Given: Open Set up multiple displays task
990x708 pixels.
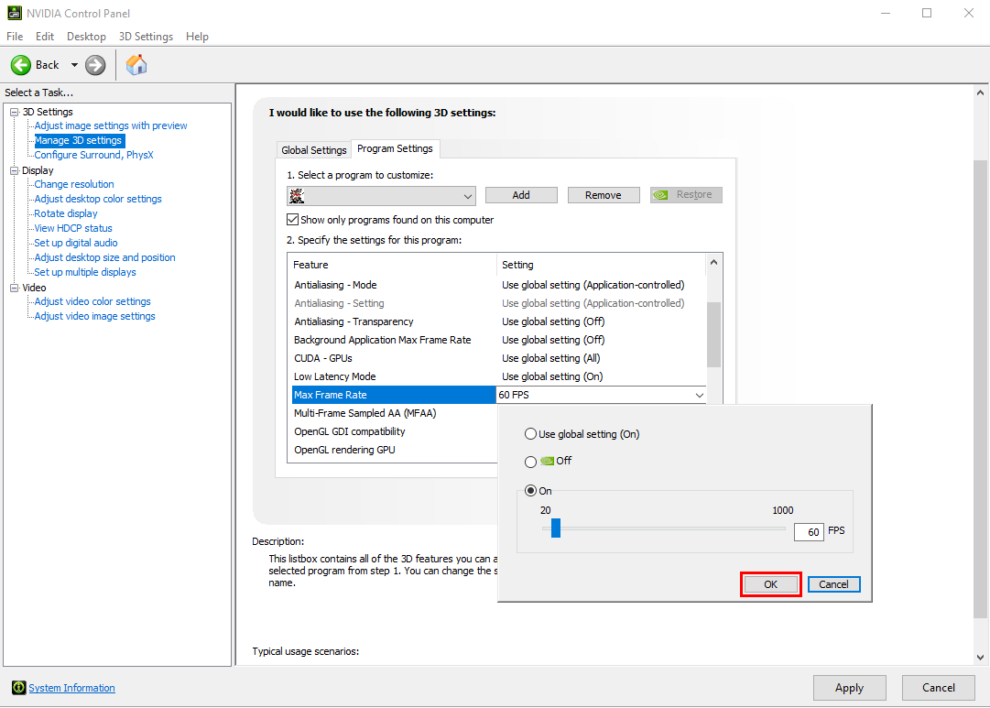Looking at the screenshot, I should [85, 272].
